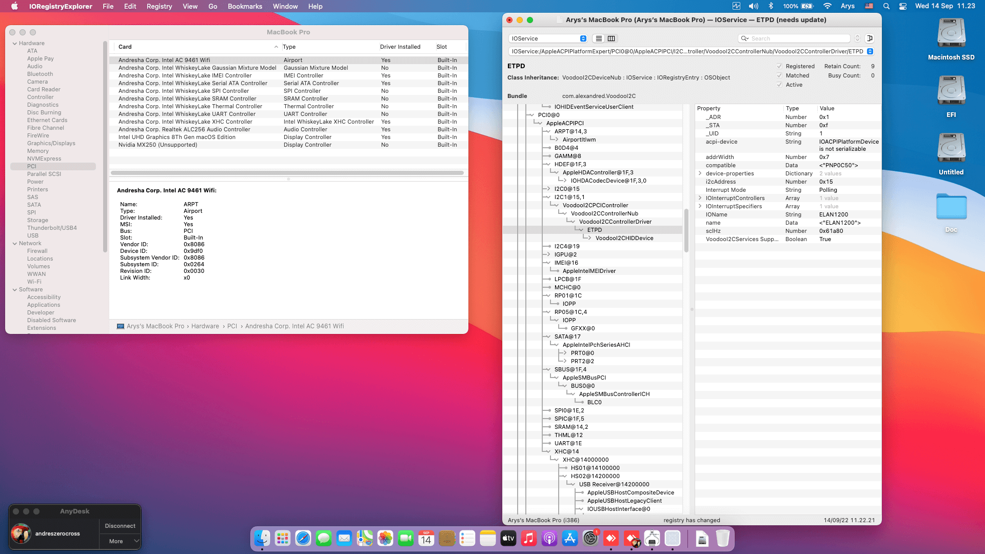Image resolution: width=985 pixels, height=554 pixels.
Task: Open Launchpad from the Dock
Action: 283,538
